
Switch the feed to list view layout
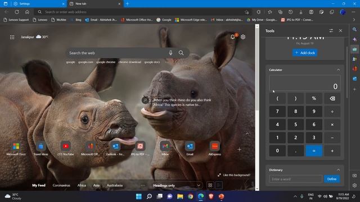click(219, 185)
